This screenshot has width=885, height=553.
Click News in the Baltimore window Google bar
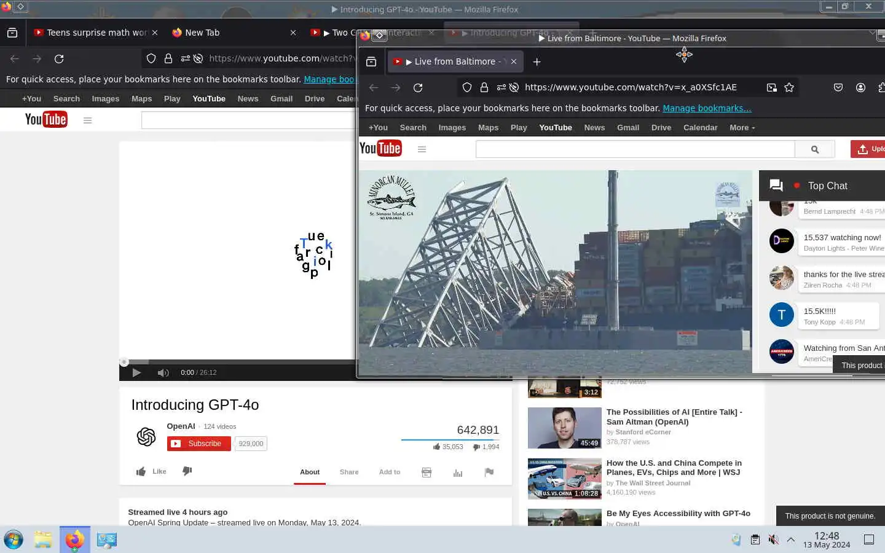[594, 127]
